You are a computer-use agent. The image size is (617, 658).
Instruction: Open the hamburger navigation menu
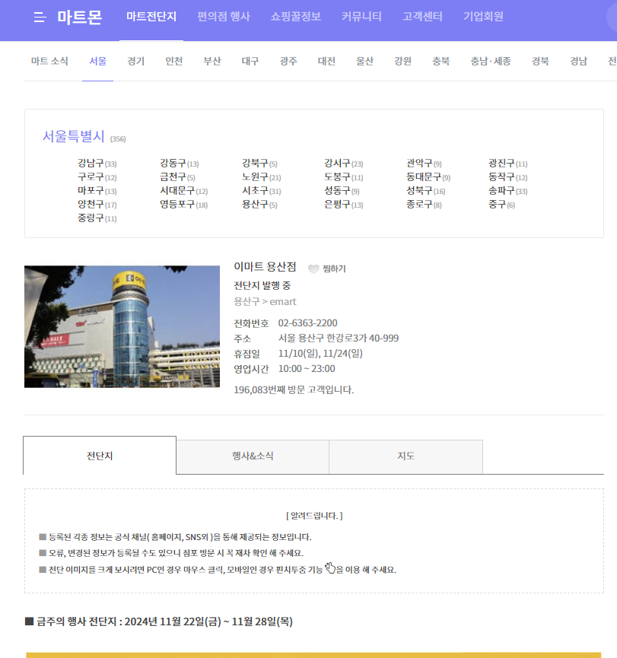click(x=40, y=17)
